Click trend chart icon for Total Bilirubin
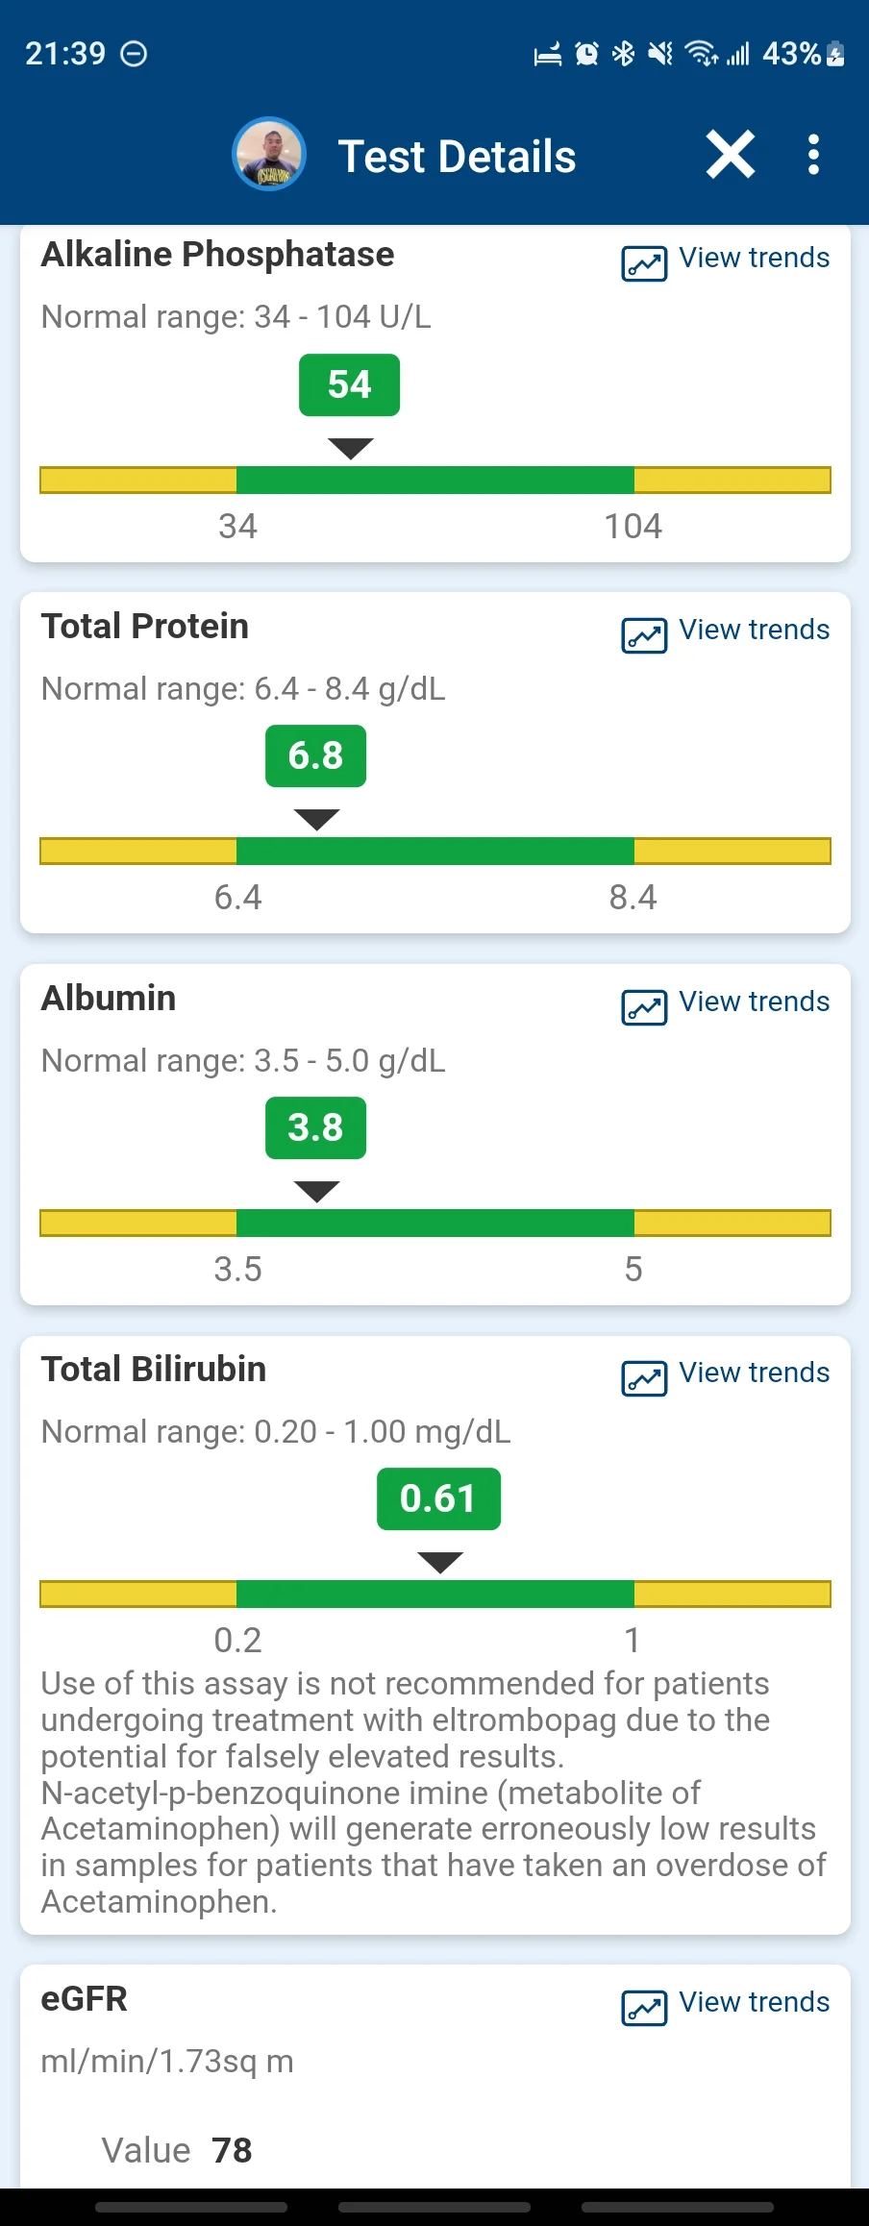Viewport: 869px width, 2226px height. [x=644, y=1378]
